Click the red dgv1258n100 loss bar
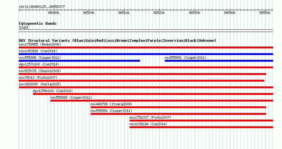Image resolution: width=282 pixels, height=149 pixels. click(153, 94)
